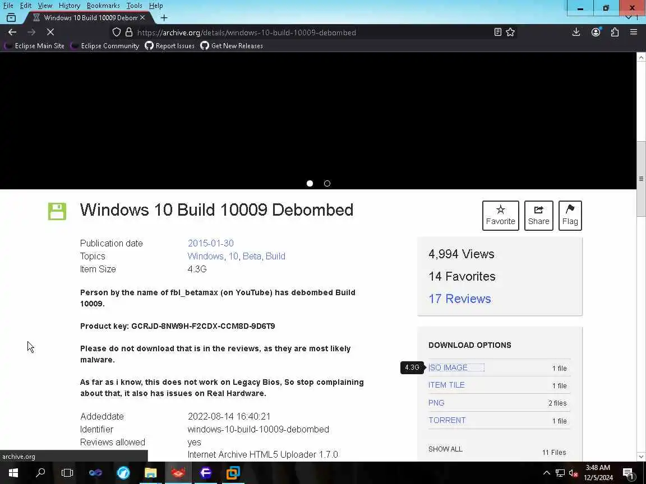Open the History menu
This screenshot has height=484, width=646.
[x=69, y=6]
